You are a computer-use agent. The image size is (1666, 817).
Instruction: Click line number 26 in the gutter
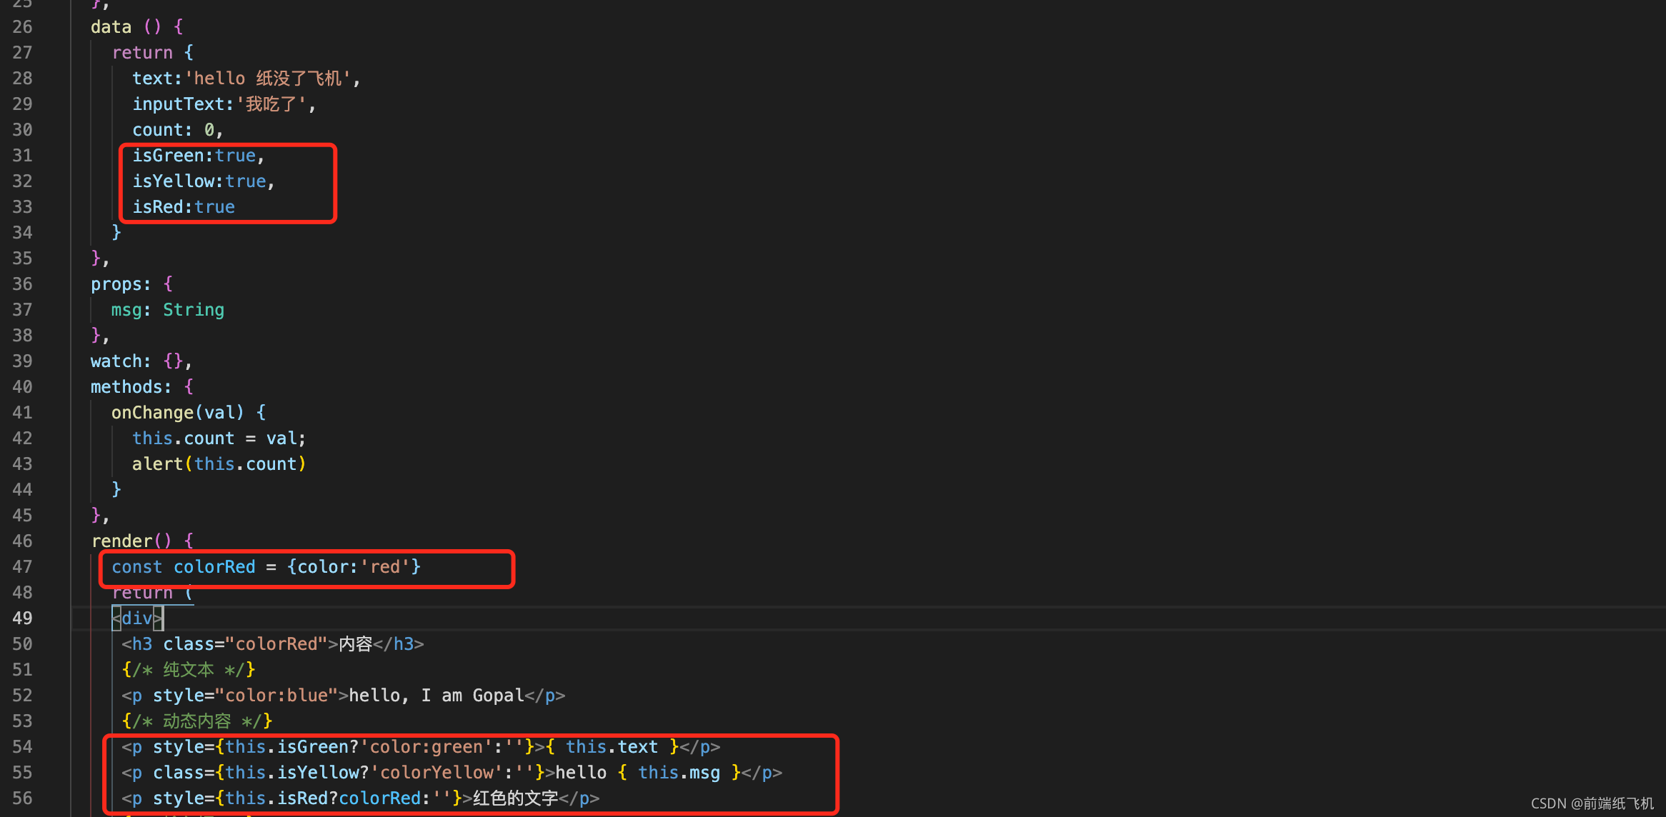pyautogui.click(x=22, y=27)
